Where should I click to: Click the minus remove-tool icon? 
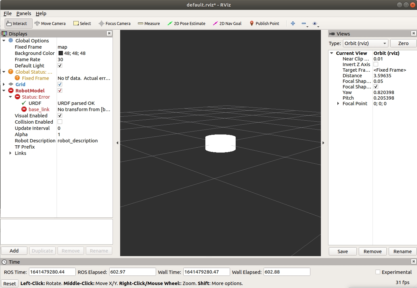pos(304,24)
